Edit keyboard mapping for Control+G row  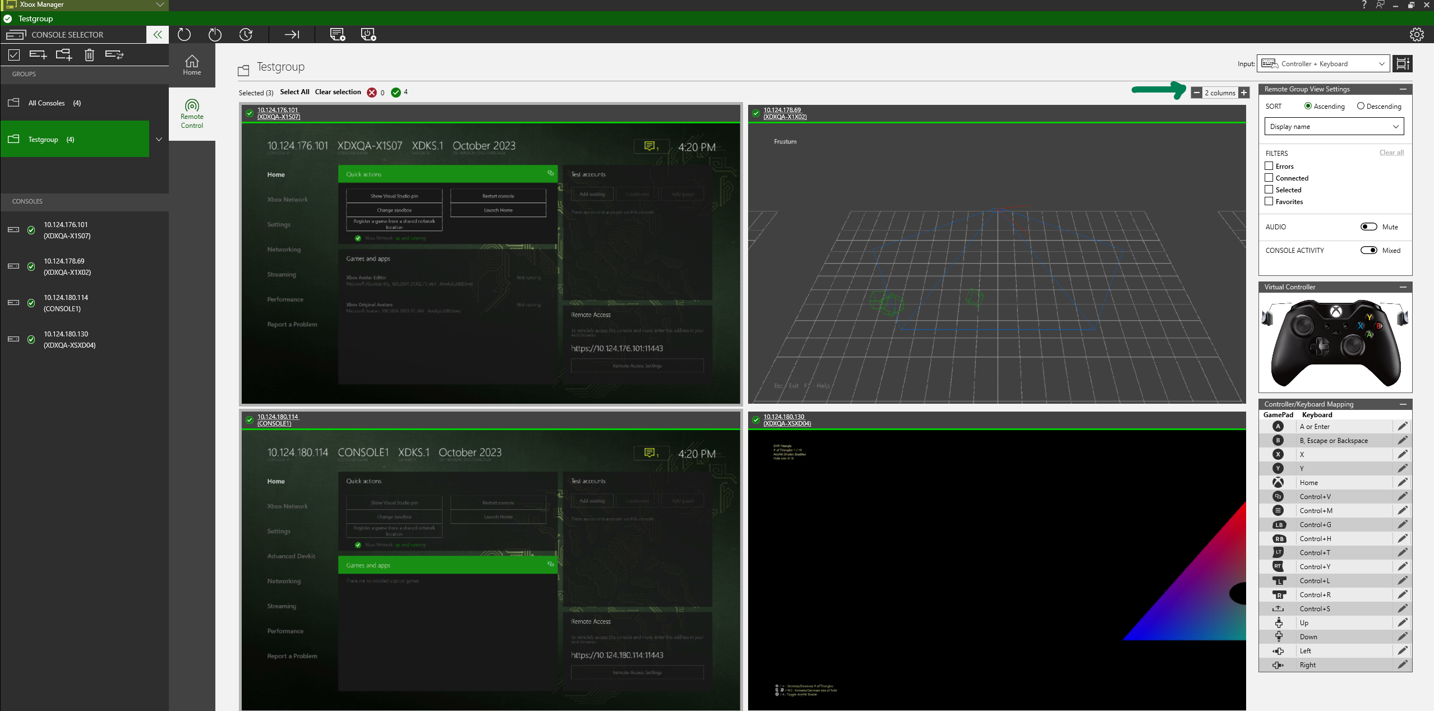coord(1403,525)
